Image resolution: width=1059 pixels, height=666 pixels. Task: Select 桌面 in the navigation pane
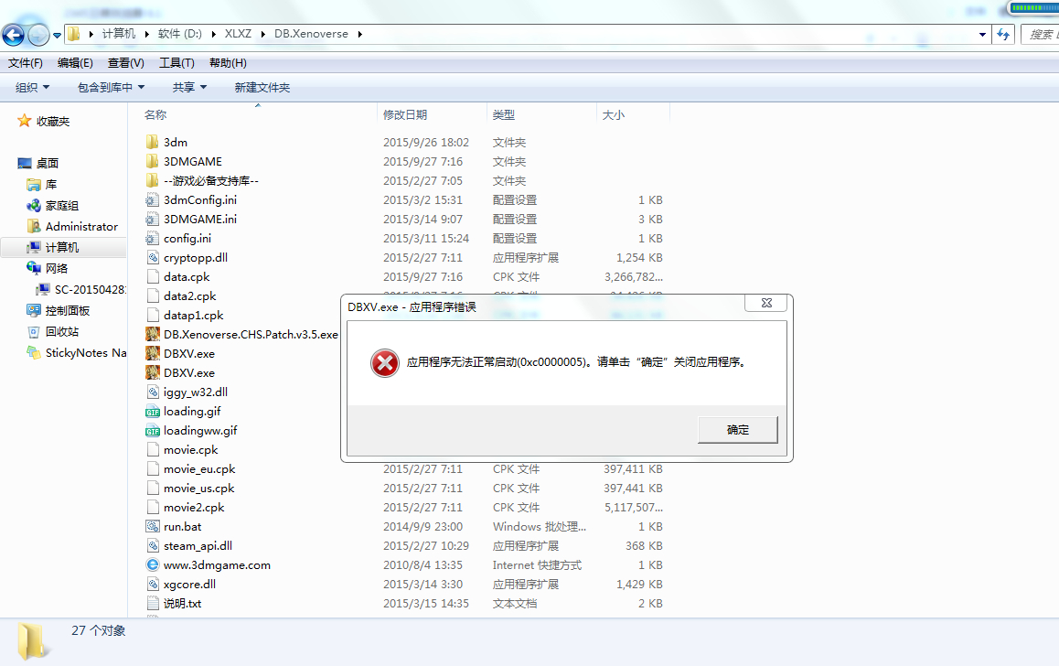tap(48, 163)
